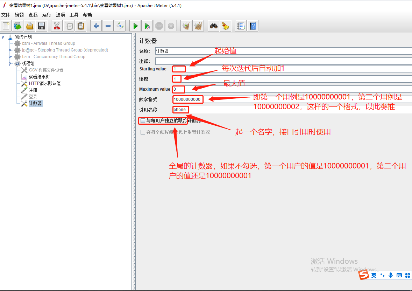Click the Toggle enable/disable toolbar icon
Viewport: 412px width, 291px height.
coord(120,26)
